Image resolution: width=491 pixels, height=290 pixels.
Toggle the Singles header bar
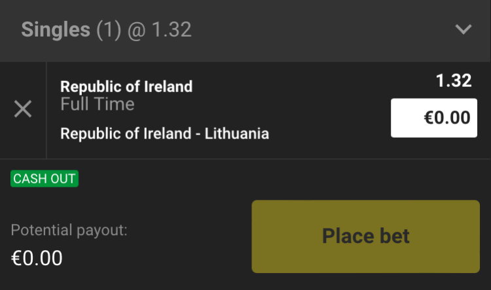(x=245, y=31)
